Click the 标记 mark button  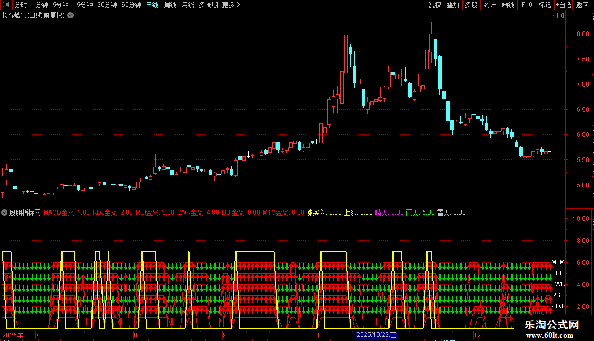(x=545, y=5)
